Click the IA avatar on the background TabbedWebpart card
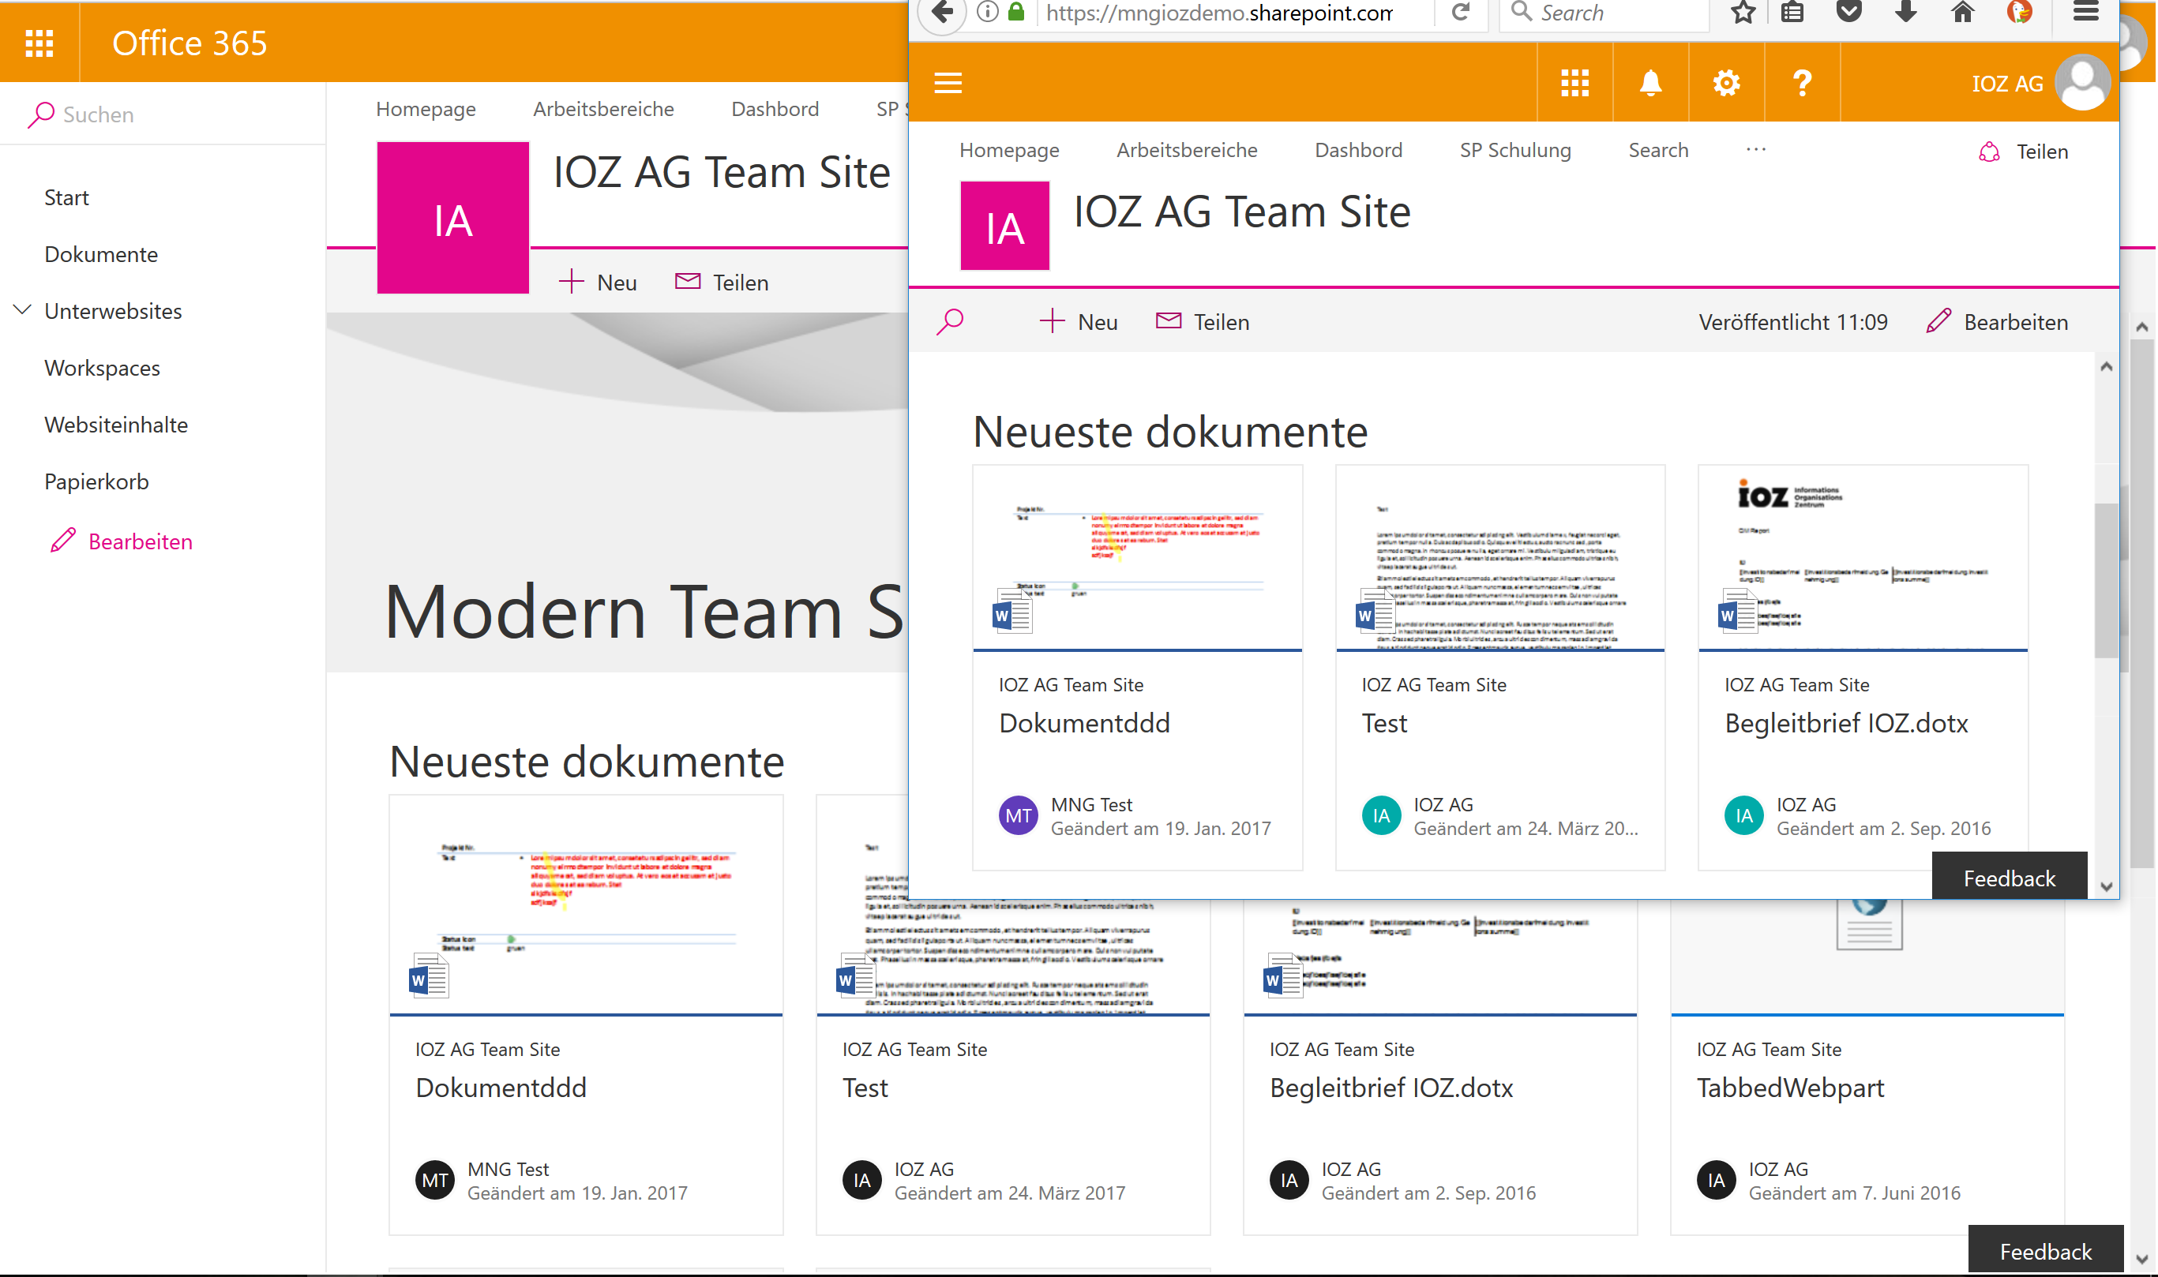Screen dimensions: 2158x1277 point(1717,1180)
